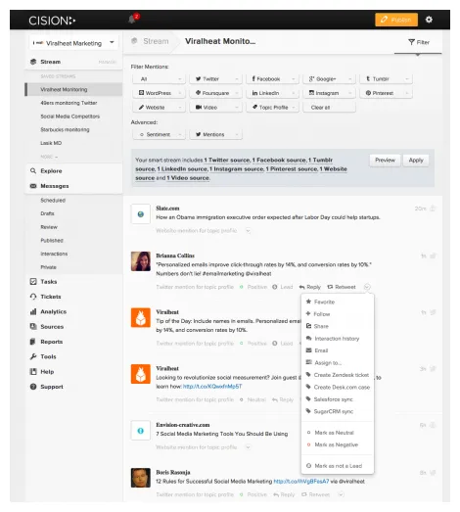Click the Stream breadcrumb icon

click(x=134, y=41)
